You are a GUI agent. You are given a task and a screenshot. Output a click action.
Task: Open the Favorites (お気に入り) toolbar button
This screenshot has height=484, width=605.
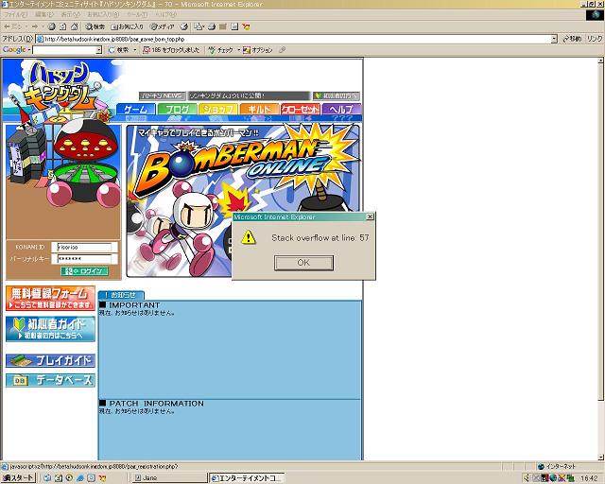click(127, 26)
